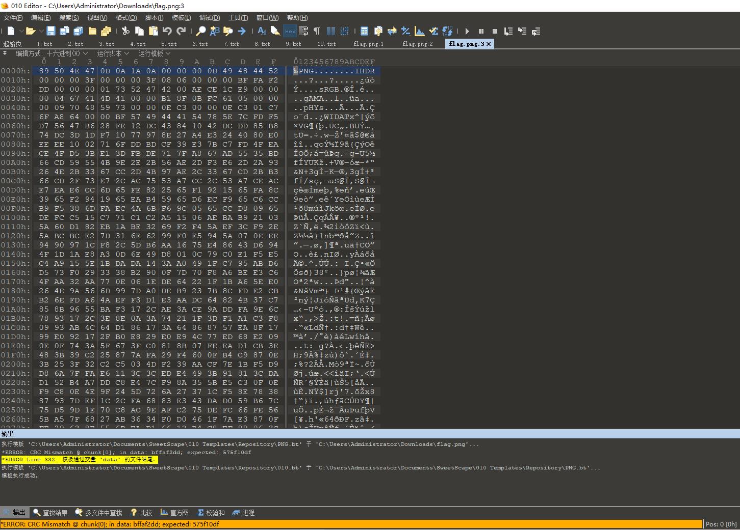Screen dimensions: 740x530
Task: Undo the last edit
Action: coord(167,31)
